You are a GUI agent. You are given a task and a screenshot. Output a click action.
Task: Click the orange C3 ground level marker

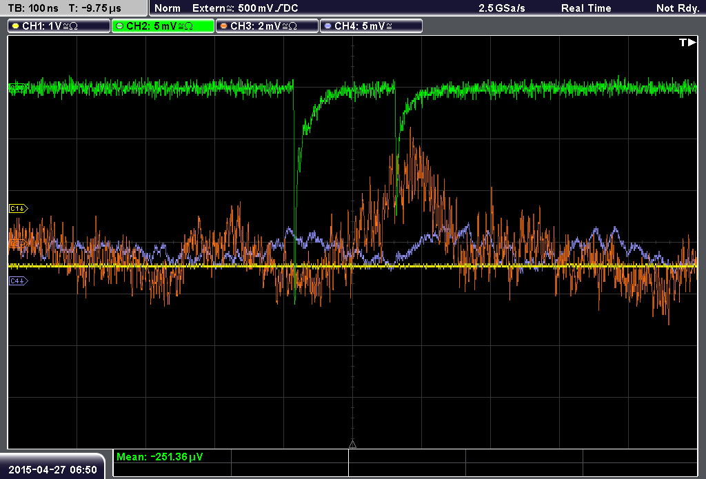point(19,243)
